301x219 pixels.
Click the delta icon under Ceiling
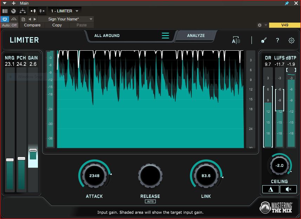271,189
